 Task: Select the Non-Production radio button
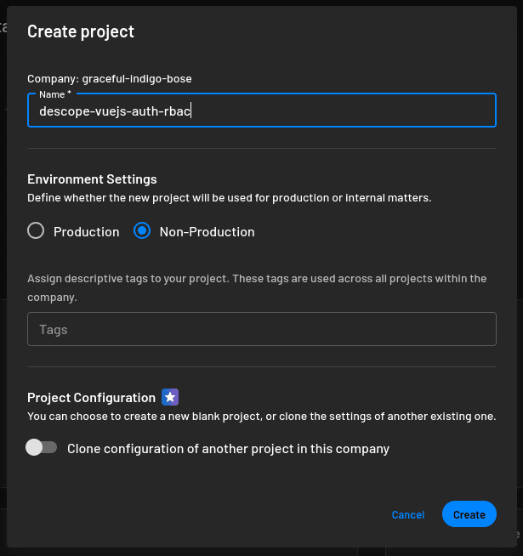pyautogui.click(x=142, y=231)
